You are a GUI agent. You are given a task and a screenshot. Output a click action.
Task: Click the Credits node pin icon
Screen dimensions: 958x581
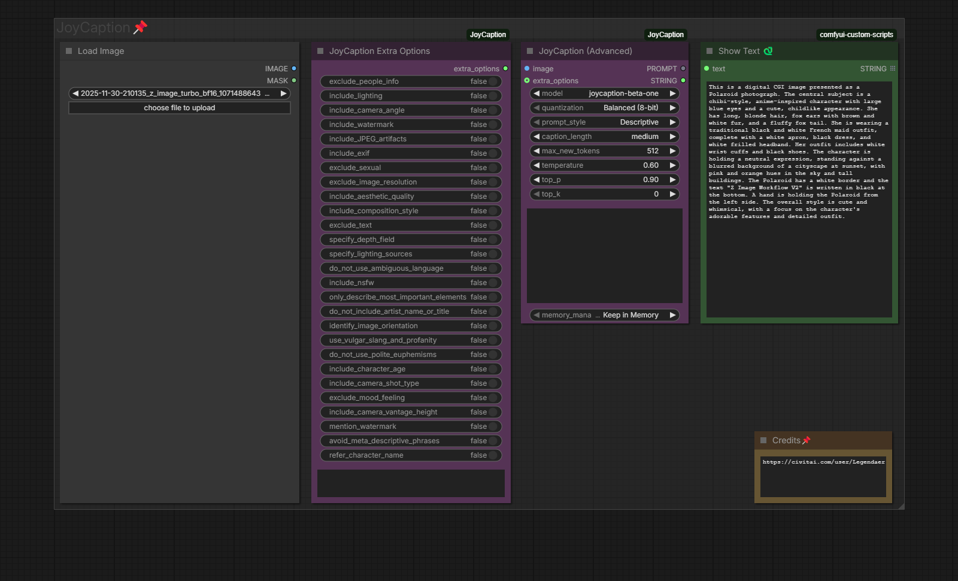(x=807, y=440)
